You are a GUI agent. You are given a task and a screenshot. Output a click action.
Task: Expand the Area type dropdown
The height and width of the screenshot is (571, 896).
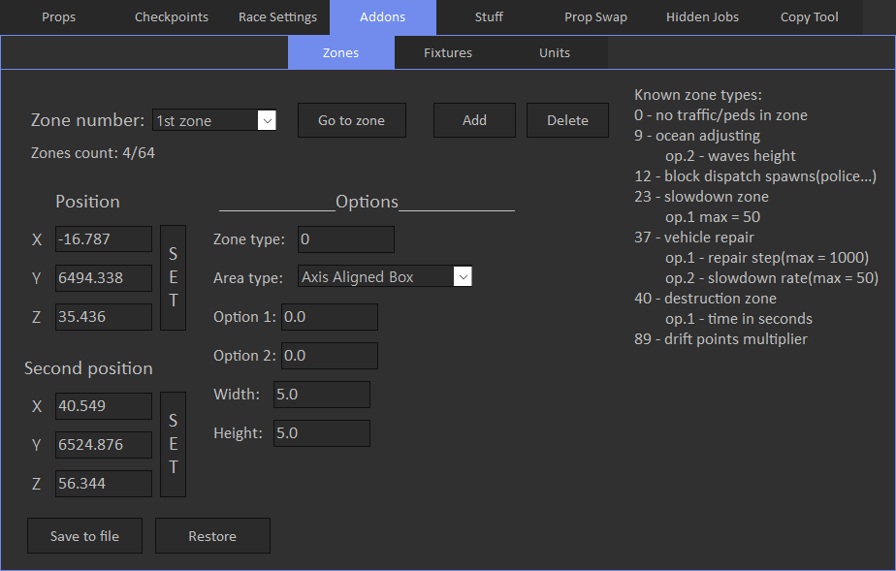(385, 277)
